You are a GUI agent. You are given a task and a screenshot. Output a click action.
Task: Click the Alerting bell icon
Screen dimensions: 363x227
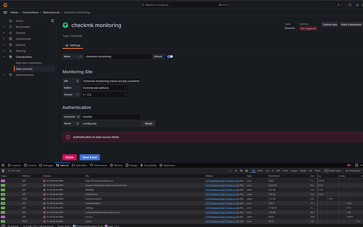[11, 51]
